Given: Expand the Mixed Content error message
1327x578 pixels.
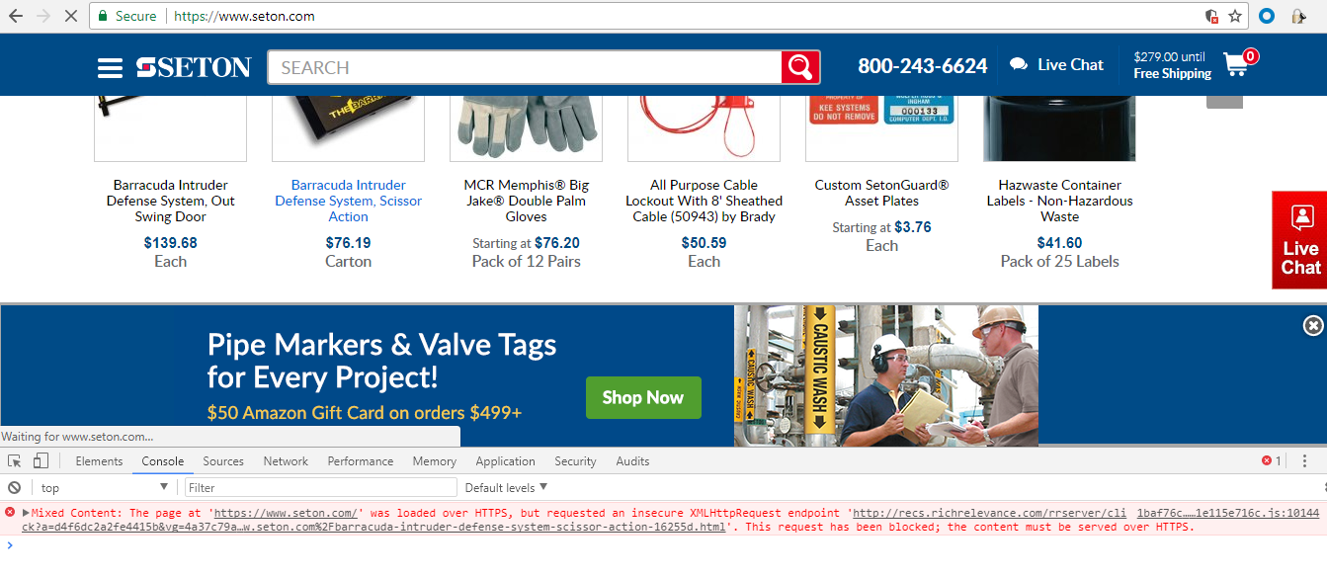Looking at the screenshot, I should [26, 513].
